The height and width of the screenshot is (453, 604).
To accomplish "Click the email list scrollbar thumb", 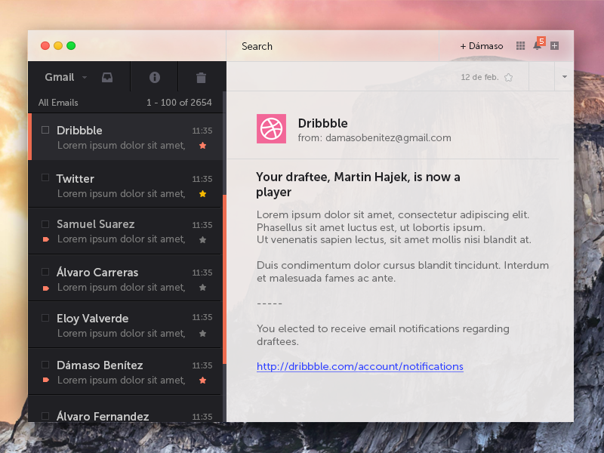I will click(224, 279).
